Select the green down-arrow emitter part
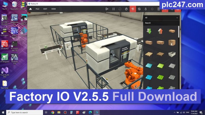205x115 pixels. (149, 31)
